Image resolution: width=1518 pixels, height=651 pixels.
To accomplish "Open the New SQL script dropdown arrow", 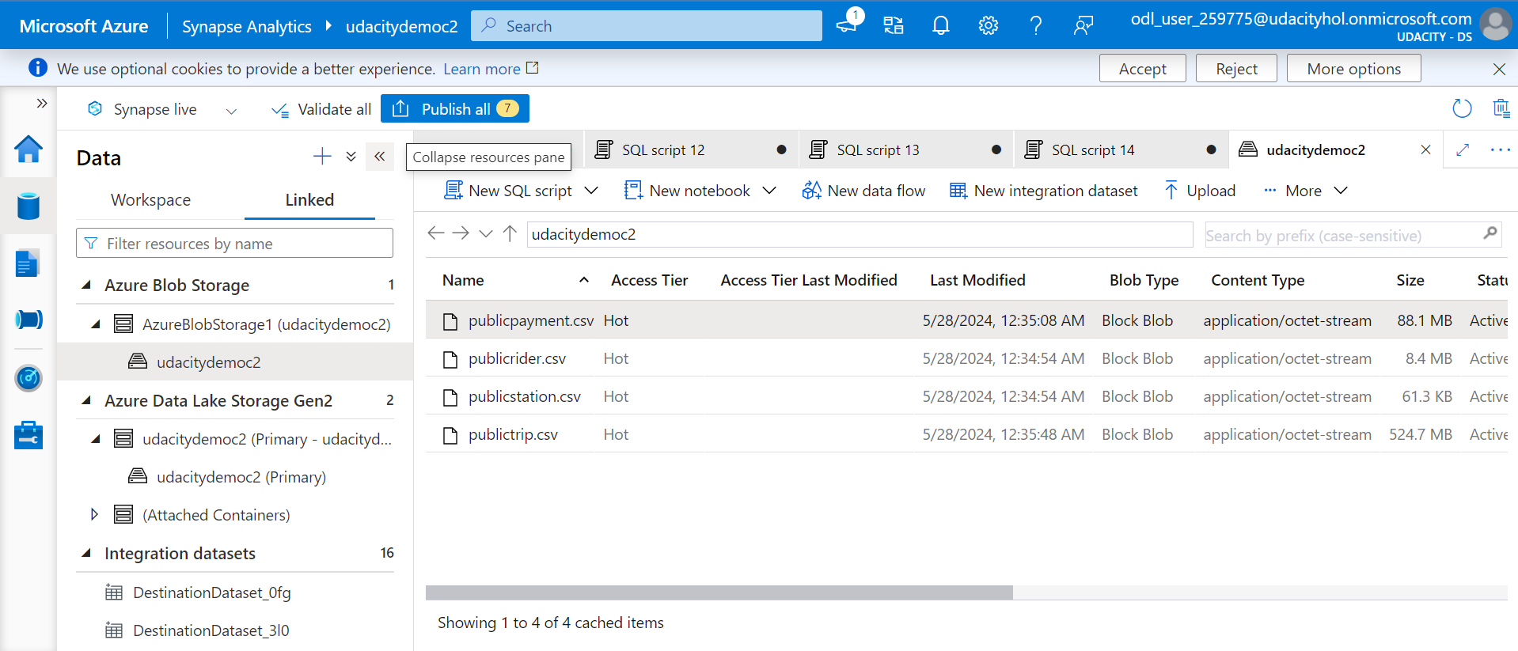I will click(590, 191).
